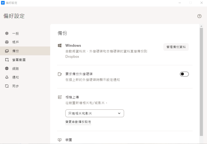Expand the camera upload dropdown chevron
The image size is (207, 144).
[x=119, y=113]
